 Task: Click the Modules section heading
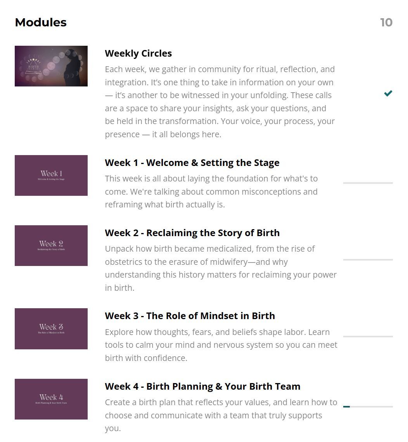(x=41, y=22)
